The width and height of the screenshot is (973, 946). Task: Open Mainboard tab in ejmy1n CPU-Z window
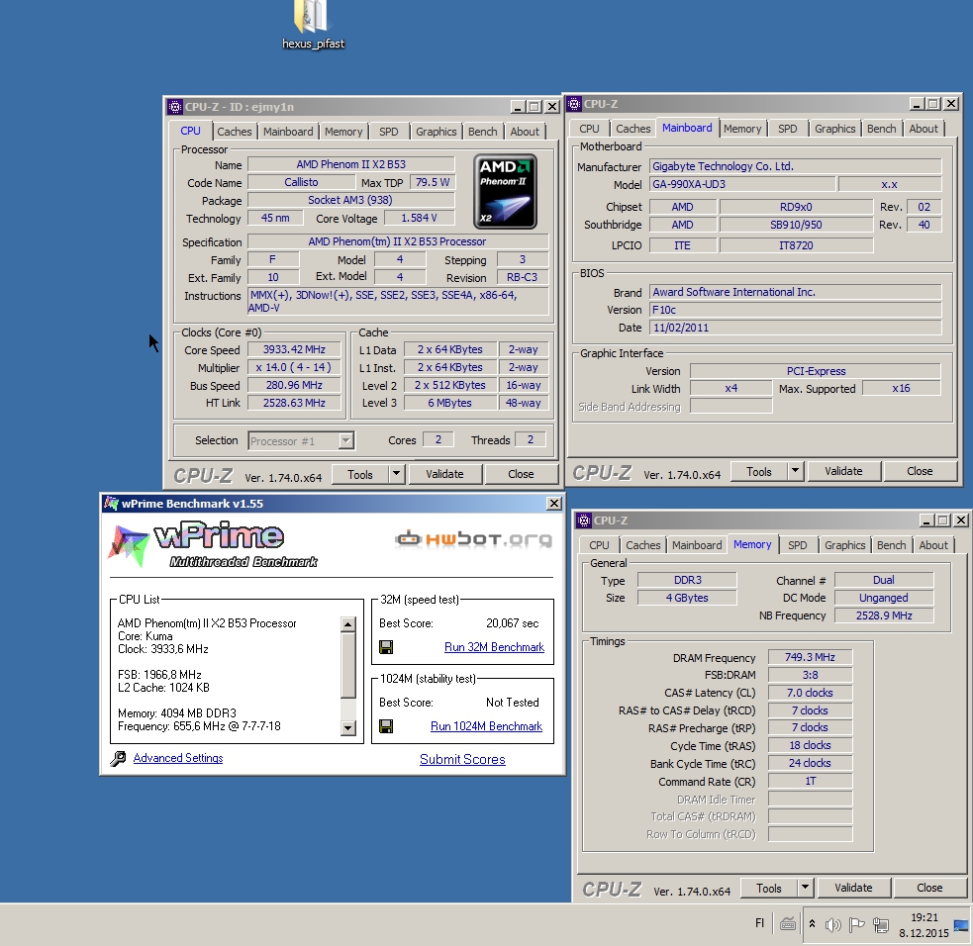pos(288,132)
